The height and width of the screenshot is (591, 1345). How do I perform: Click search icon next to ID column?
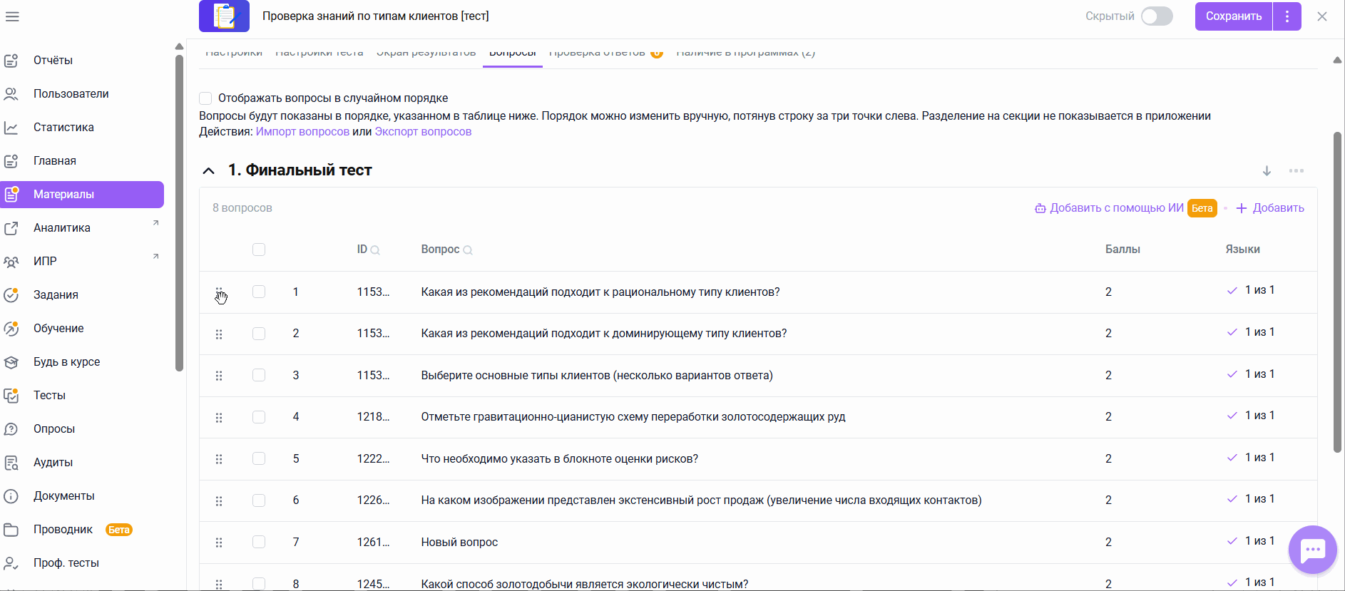(x=375, y=250)
